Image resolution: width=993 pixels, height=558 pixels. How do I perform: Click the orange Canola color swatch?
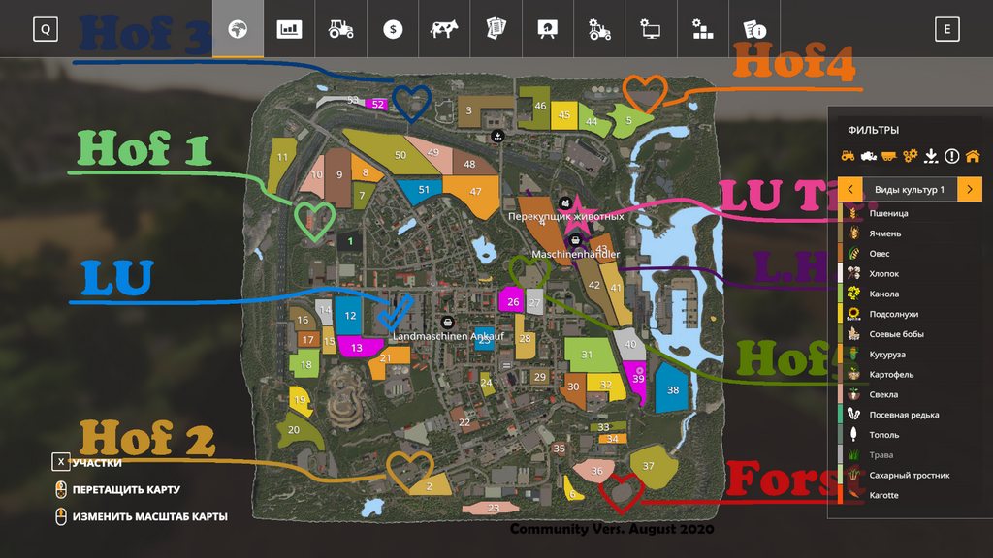841,294
